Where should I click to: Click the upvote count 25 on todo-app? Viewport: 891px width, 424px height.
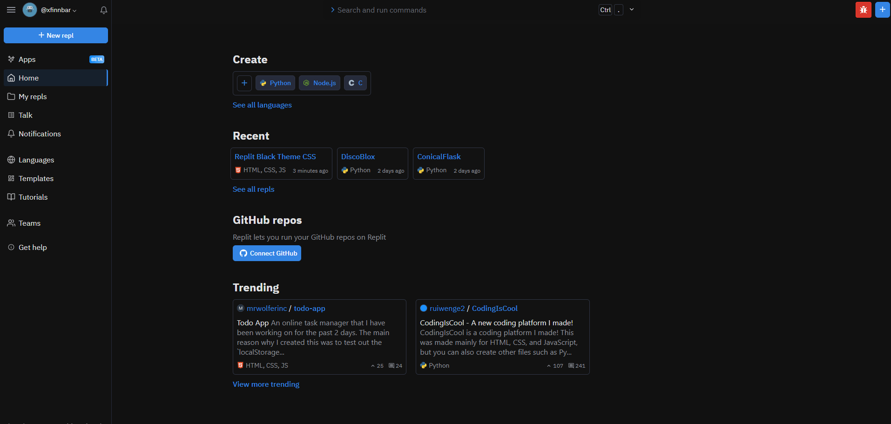(377, 366)
